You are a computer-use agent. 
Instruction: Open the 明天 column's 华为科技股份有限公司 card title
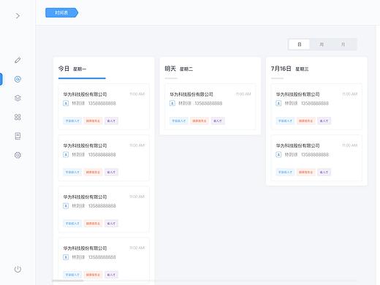(191, 94)
